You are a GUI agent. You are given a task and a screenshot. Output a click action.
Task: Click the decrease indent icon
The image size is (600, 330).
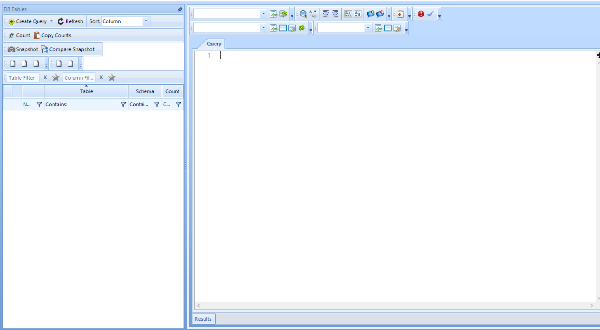tap(335, 14)
